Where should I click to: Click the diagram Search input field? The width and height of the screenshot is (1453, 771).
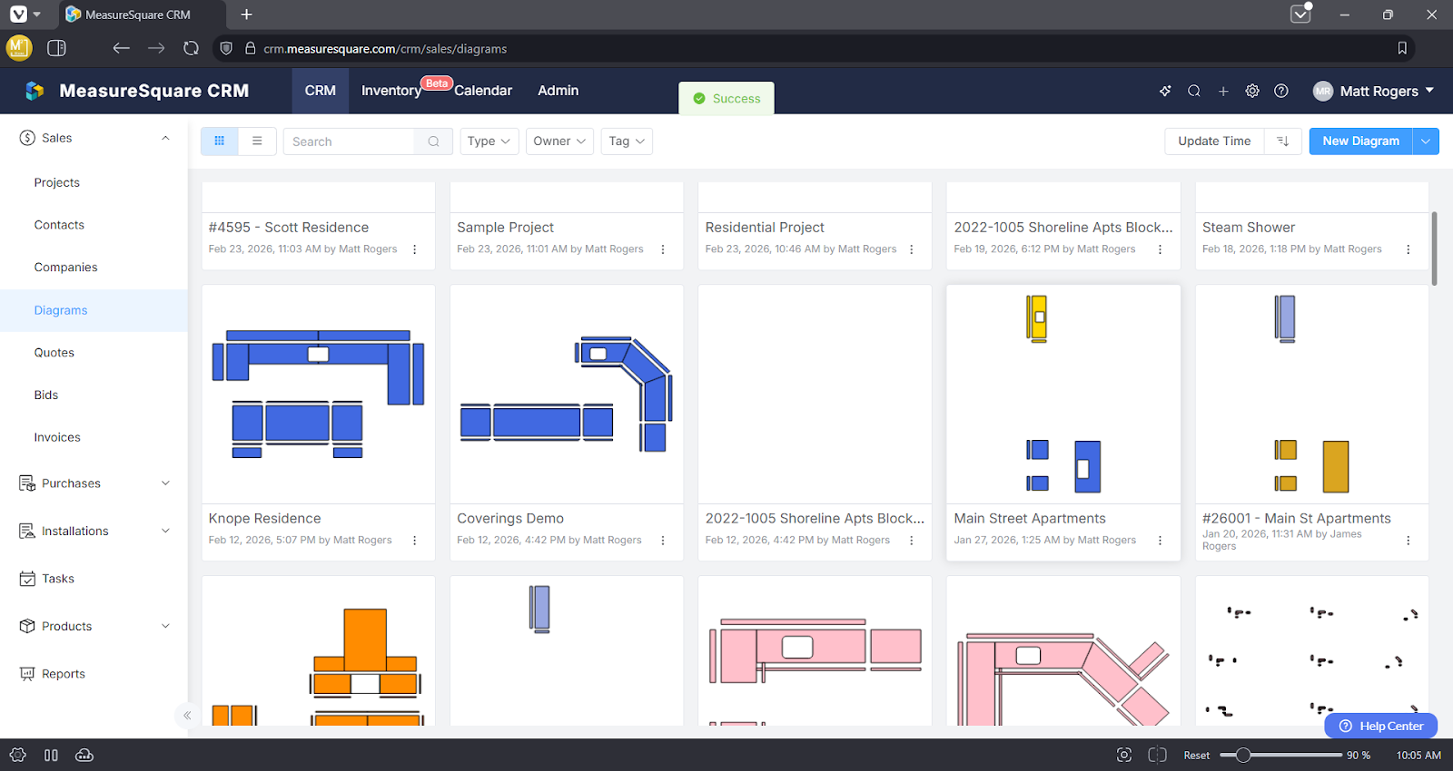pyautogui.click(x=350, y=142)
